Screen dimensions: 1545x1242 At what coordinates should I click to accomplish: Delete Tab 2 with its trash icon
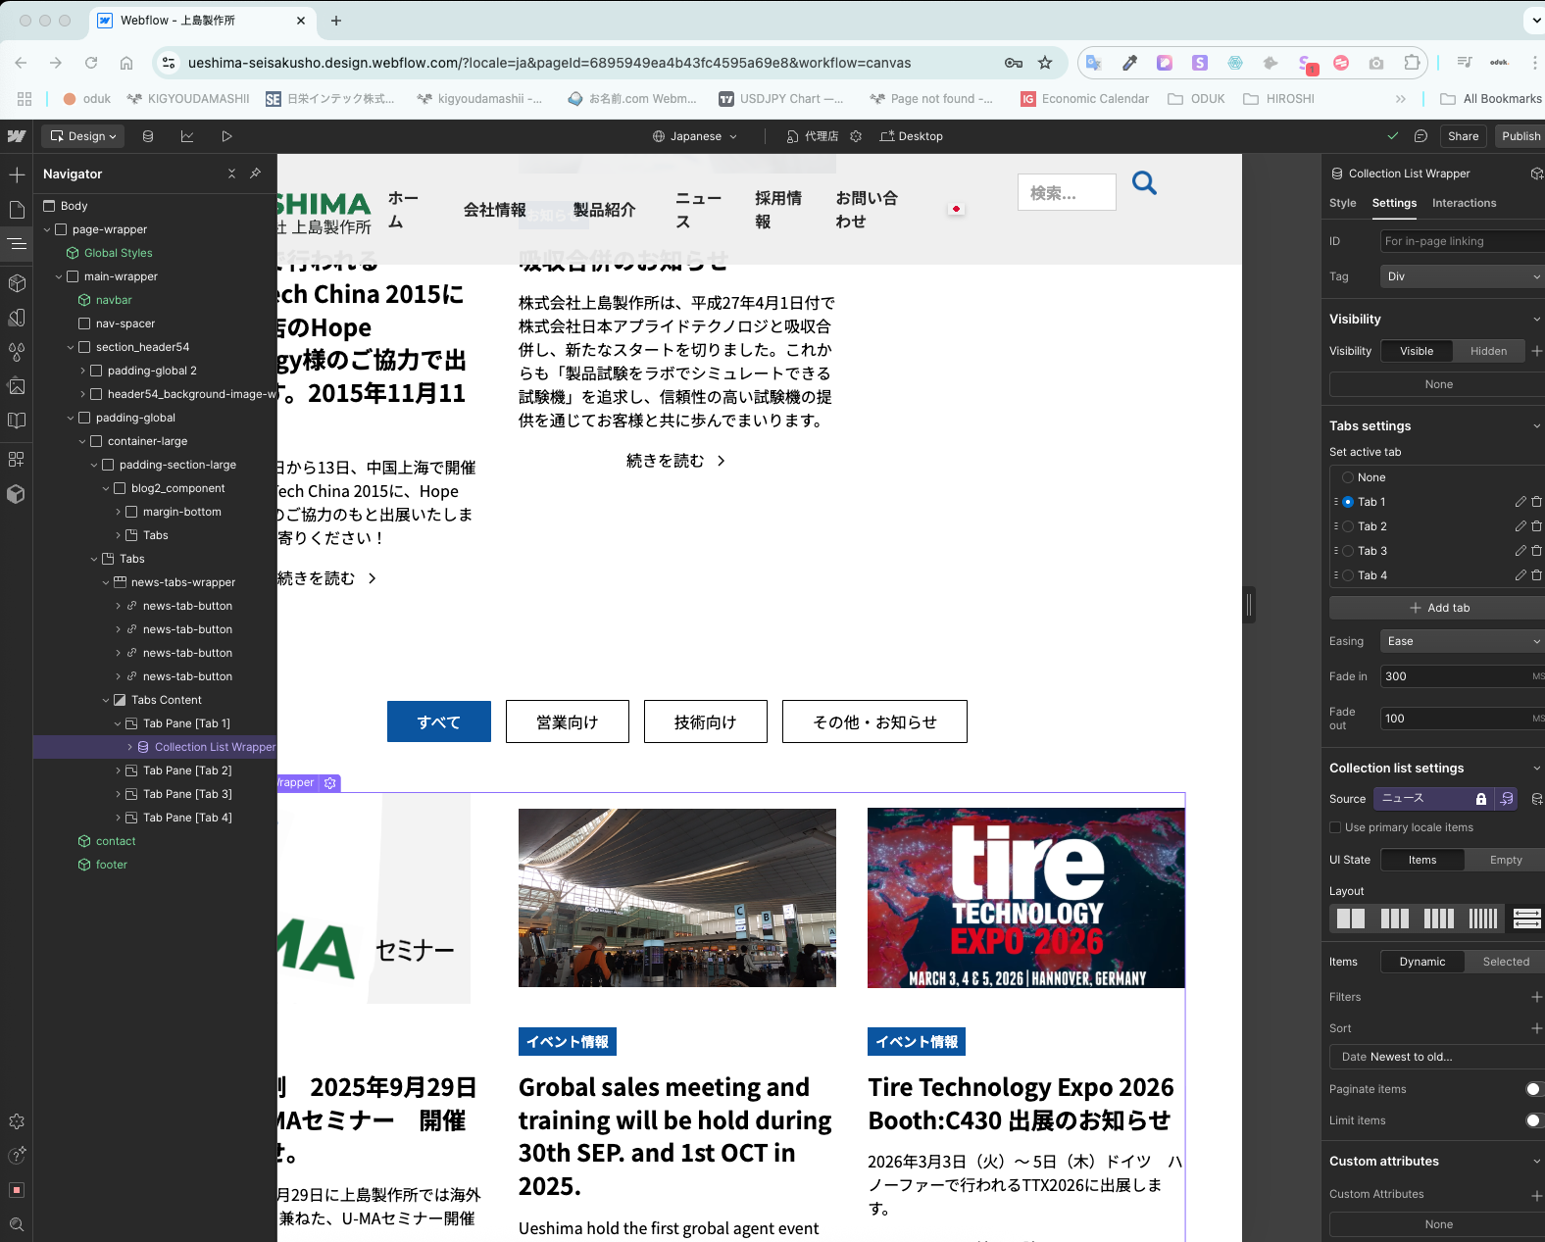click(1536, 526)
